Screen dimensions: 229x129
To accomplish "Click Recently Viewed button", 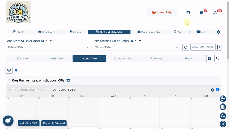I will [54, 123].
